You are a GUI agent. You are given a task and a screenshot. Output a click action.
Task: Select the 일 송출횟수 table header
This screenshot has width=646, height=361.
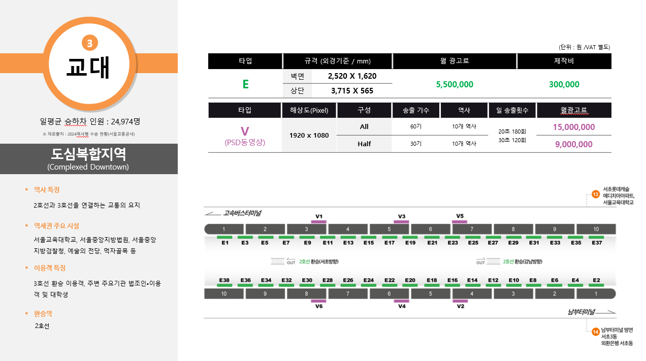[x=511, y=110]
